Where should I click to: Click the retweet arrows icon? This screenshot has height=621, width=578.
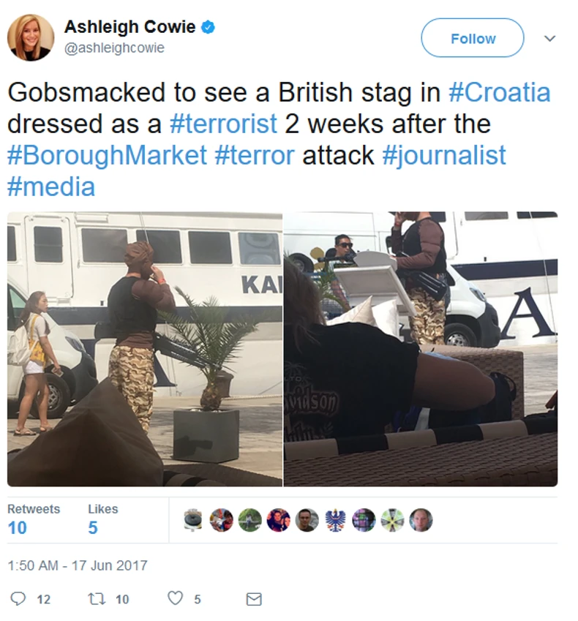point(97,598)
